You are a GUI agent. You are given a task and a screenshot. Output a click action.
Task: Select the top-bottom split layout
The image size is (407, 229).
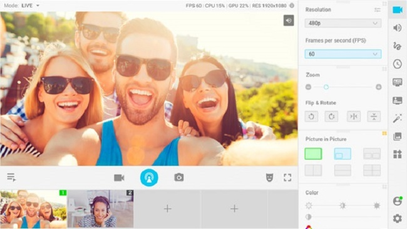(x=343, y=170)
